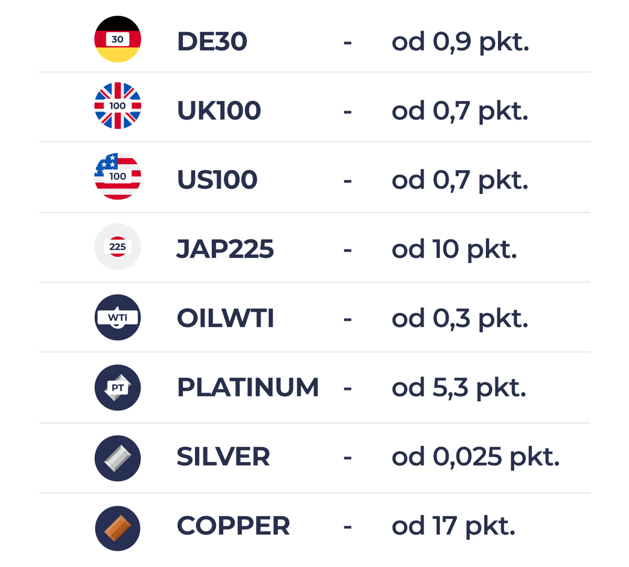
Task: Click the Japan flag JAP225 icon
Action: (x=117, y=247)
